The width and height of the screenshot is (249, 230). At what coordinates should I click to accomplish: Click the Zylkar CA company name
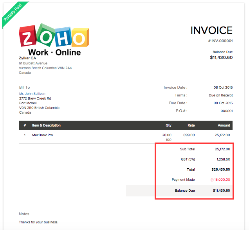[x=27, y=58]
